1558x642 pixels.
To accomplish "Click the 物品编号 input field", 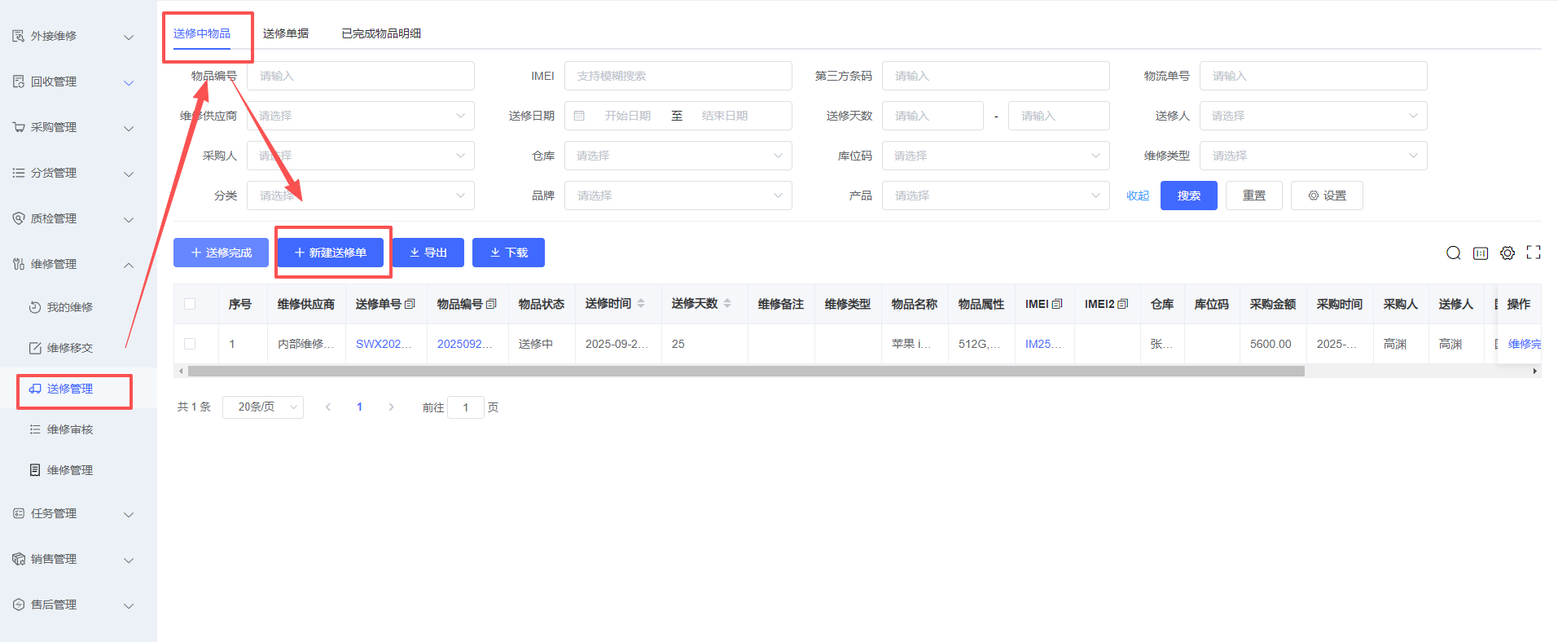I will (x=360, y=76).
